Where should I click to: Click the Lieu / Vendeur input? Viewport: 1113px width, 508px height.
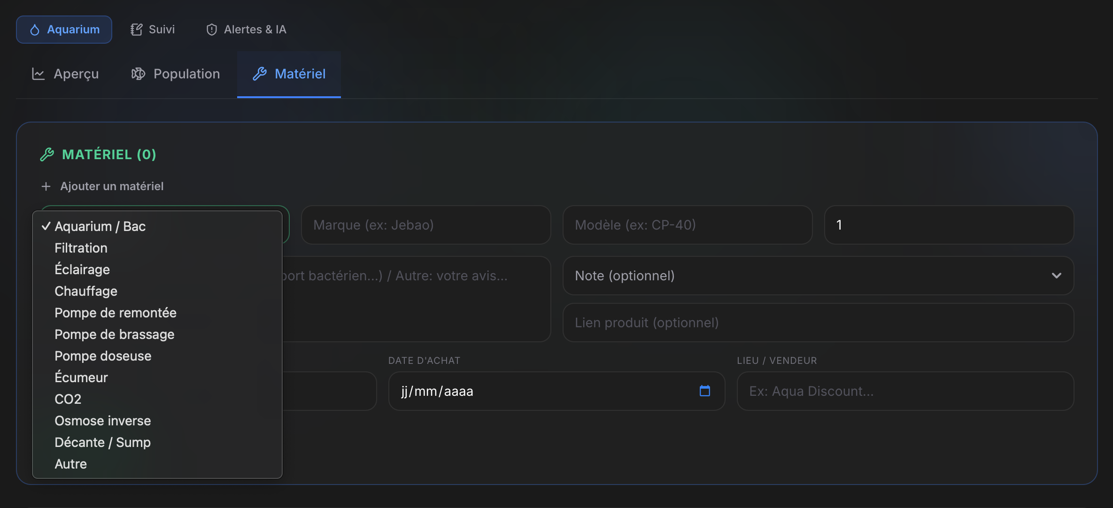click(905, 391)
